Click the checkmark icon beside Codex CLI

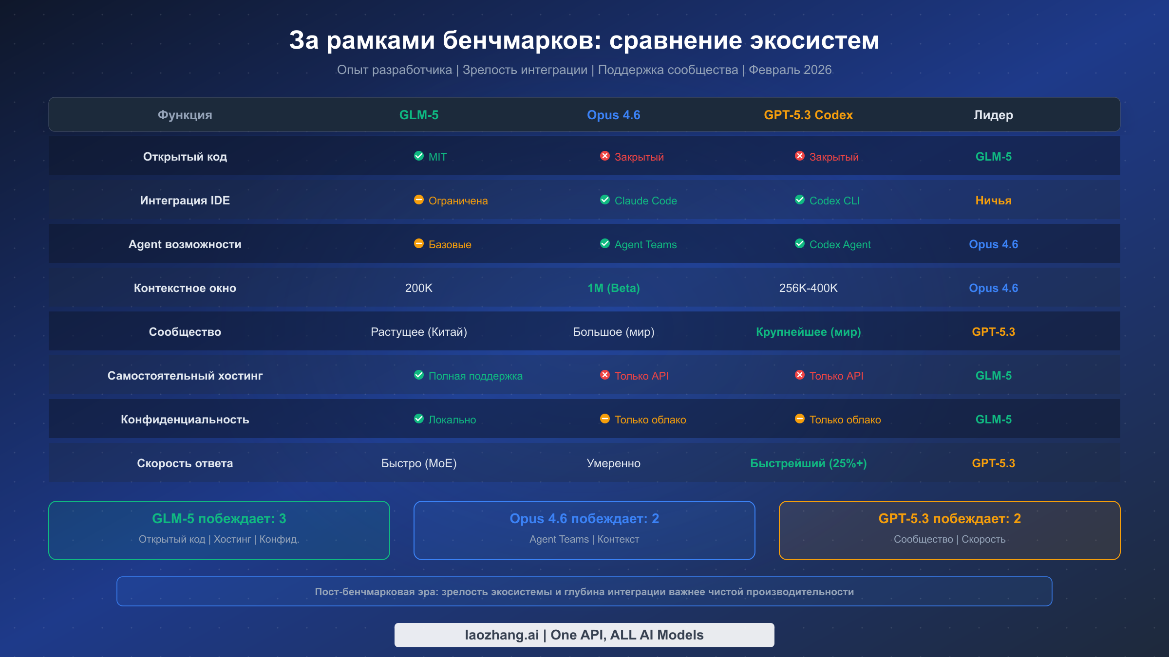800,200
